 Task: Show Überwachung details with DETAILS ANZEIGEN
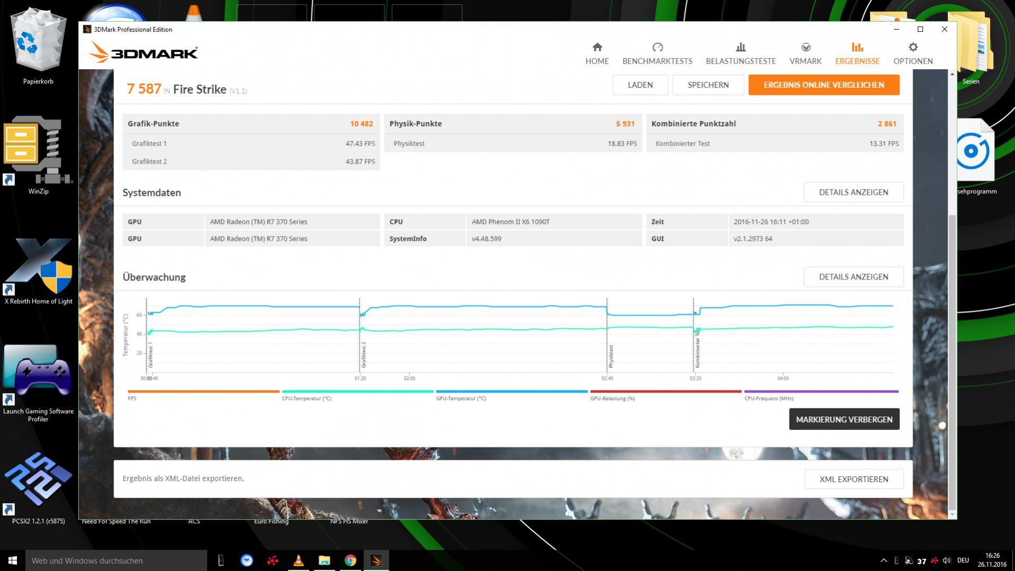[x=854, y=277]
